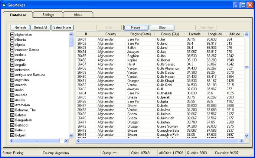Sort table by Country column header
This screenshot has height=158, width=255.
click(110, 34)
